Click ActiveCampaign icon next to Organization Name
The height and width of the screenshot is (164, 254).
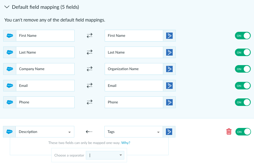point(169,69)
